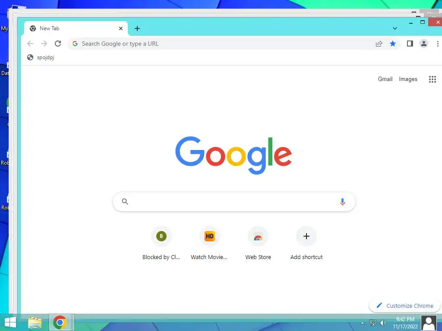This screenshot has width=442, height=331.
Task: Expand the tab search chevron
Action: [395, 28]
